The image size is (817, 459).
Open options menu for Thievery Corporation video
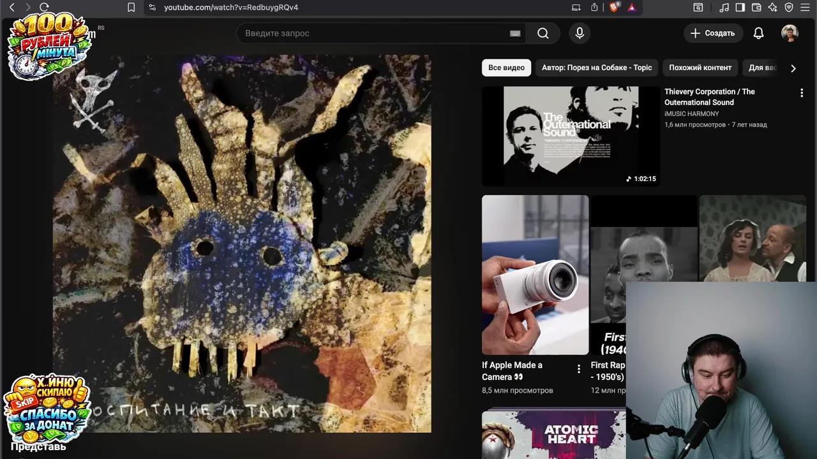pos(802,93)
